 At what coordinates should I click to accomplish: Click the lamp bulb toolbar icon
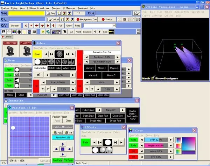(x=43, y=32)
